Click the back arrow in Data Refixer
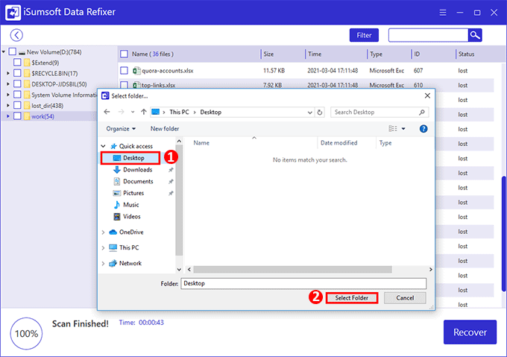 pyautogui.click(x=16, y=35)
